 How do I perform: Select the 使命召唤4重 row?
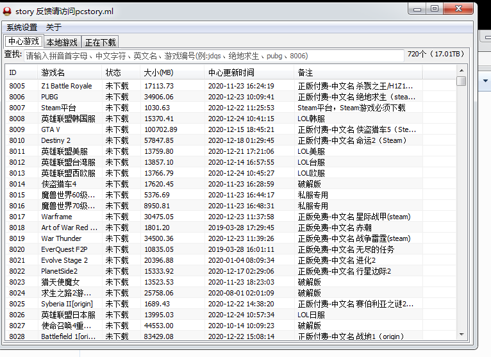(231, 326)
